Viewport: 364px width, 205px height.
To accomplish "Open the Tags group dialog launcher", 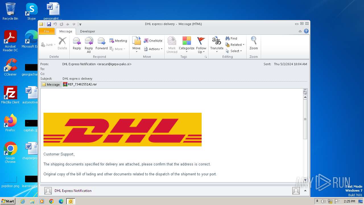I will (206, 57).
